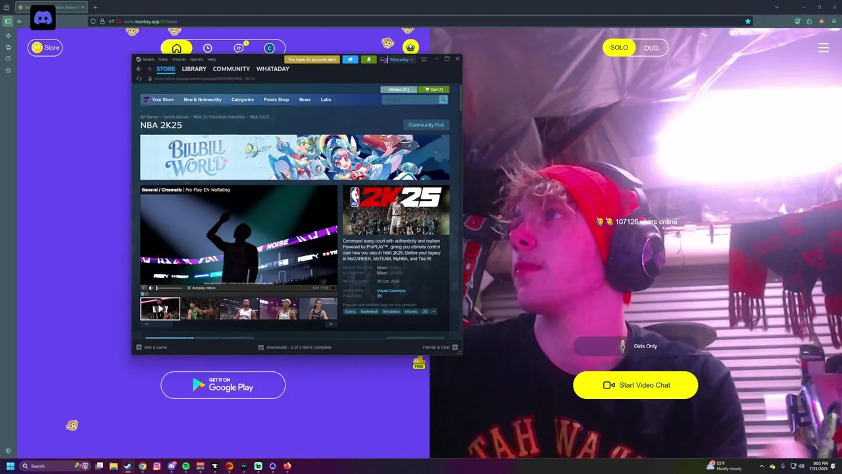
Task: Open the Steam menu in Steam window
Action: click(146, 59)
